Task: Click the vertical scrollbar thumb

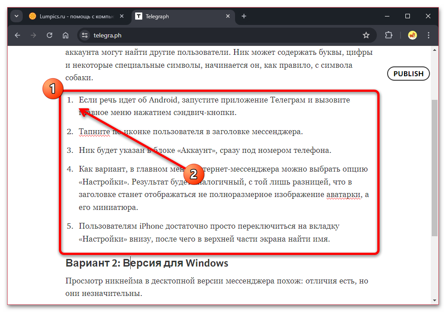Action: (x=434, y=168)
